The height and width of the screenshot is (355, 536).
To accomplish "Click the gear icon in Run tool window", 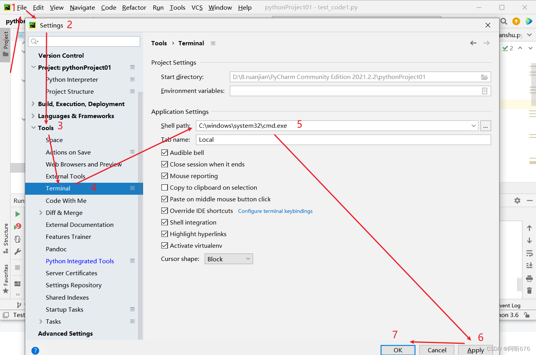I will click(x=517, y=201).
